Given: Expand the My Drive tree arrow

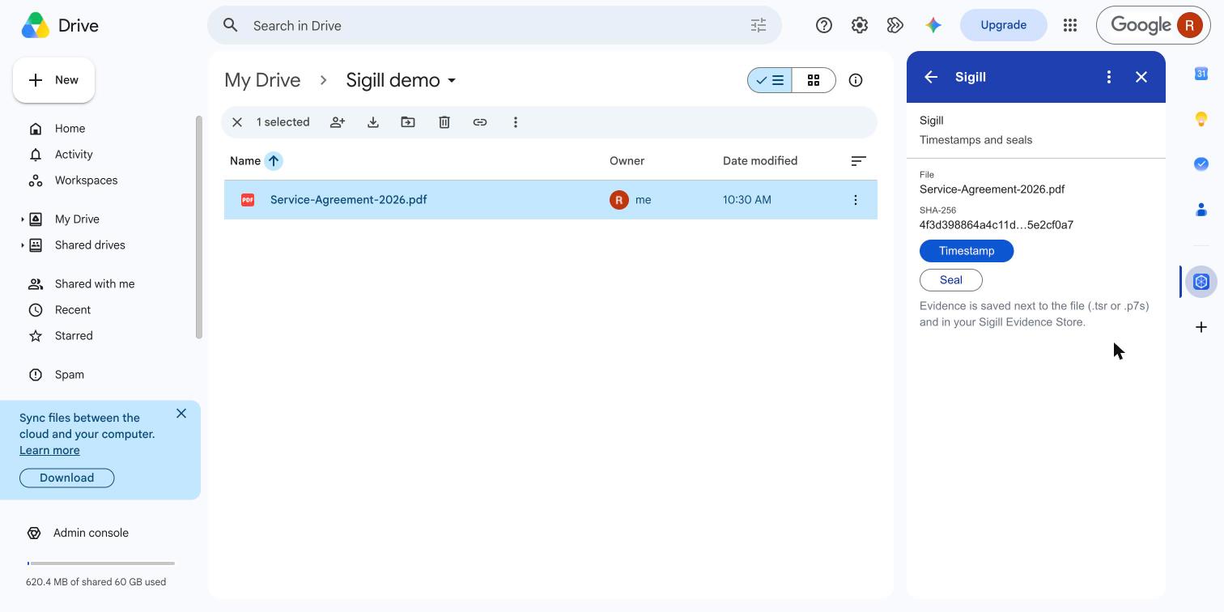Looking at the screenshot, I should tap(22, 219).
